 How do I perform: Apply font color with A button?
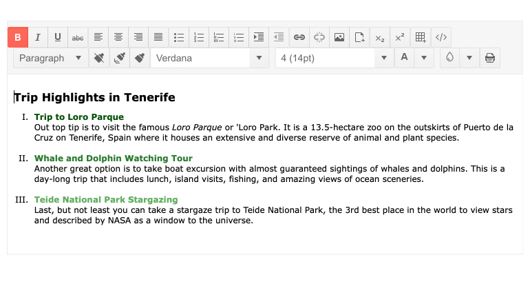pyautogui.click(x=404, y=58)
